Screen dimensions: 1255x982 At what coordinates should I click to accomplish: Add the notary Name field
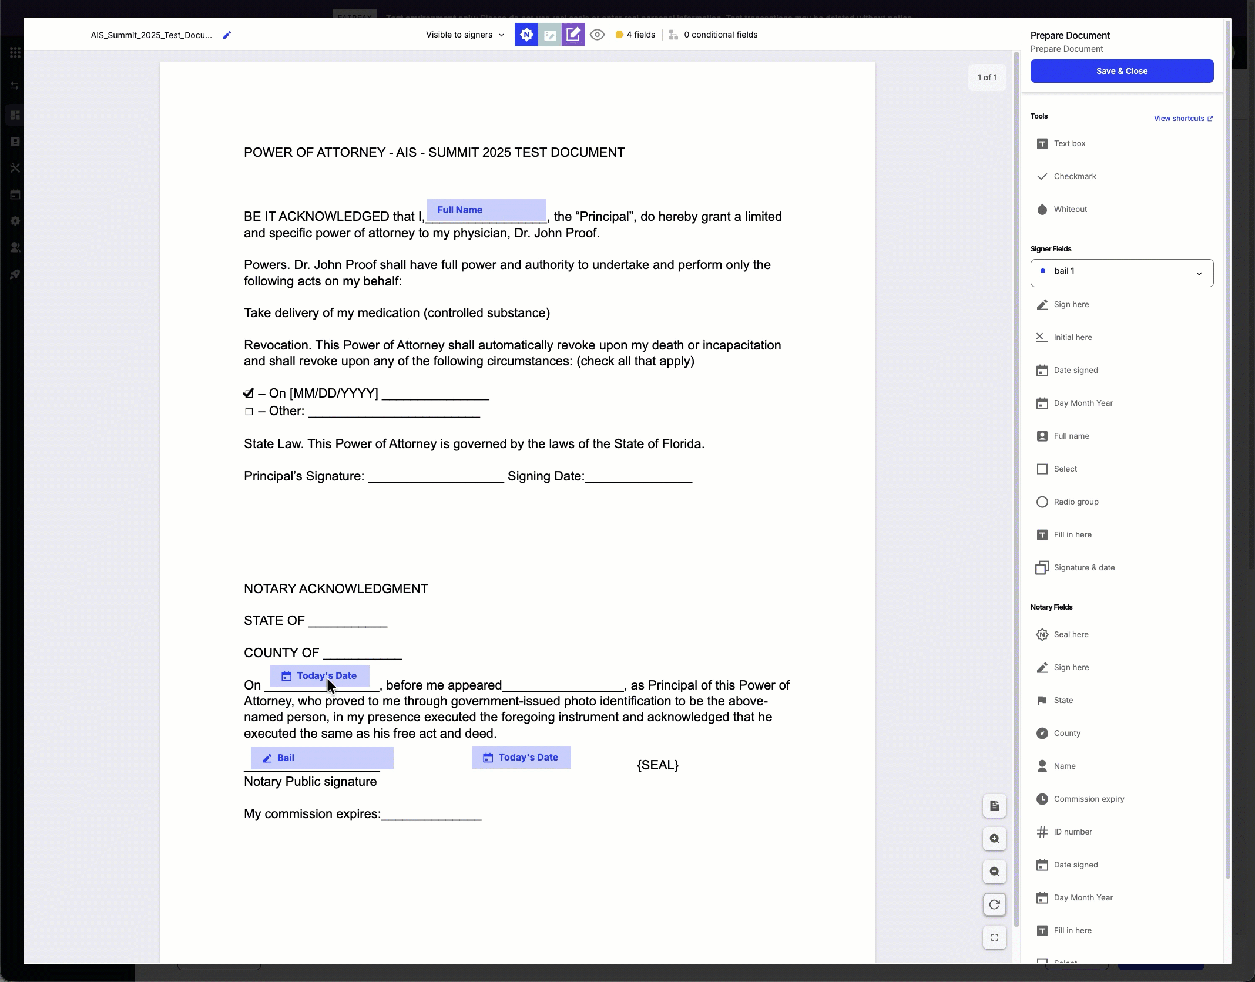tap(1122, 766)
